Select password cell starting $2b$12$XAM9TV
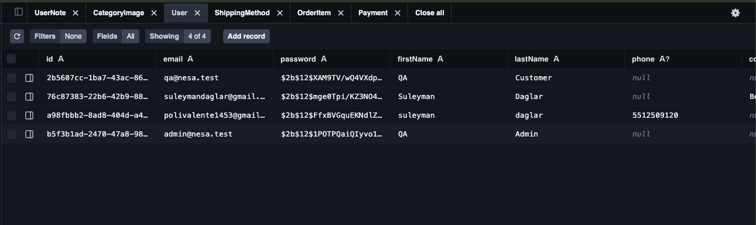 click(331, 78)
